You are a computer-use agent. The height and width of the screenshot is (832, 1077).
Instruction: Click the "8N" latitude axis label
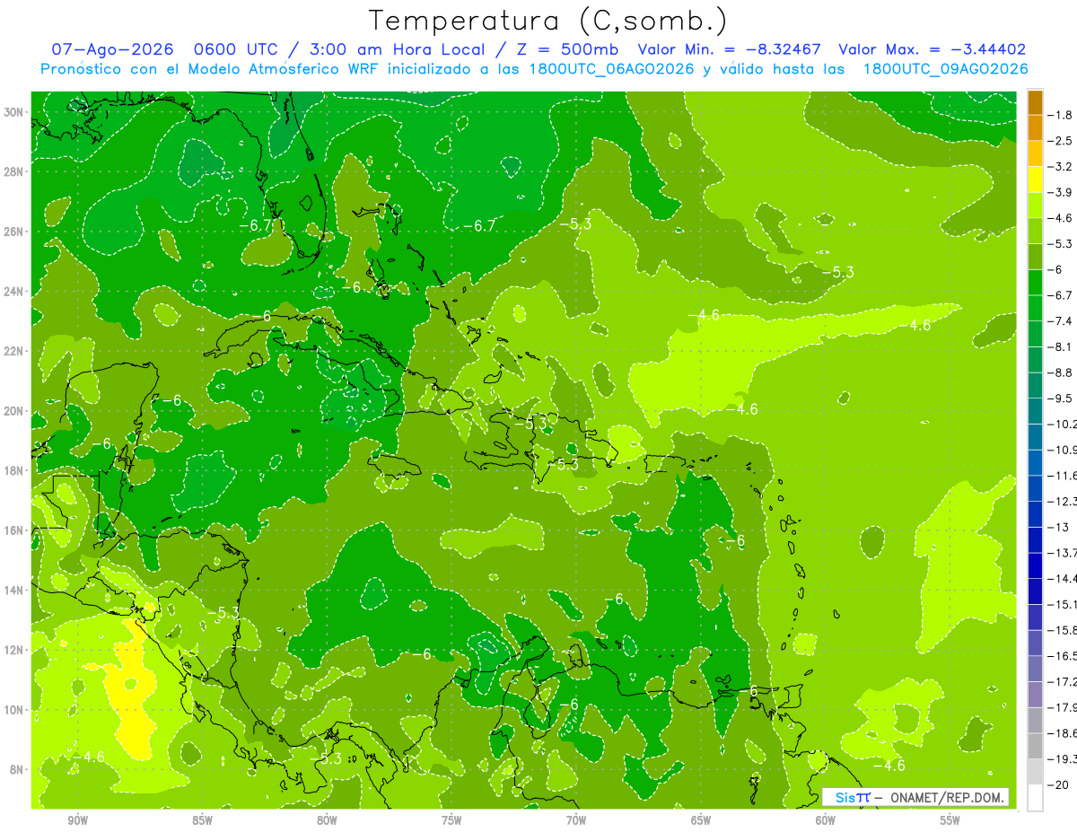point(17,769)
